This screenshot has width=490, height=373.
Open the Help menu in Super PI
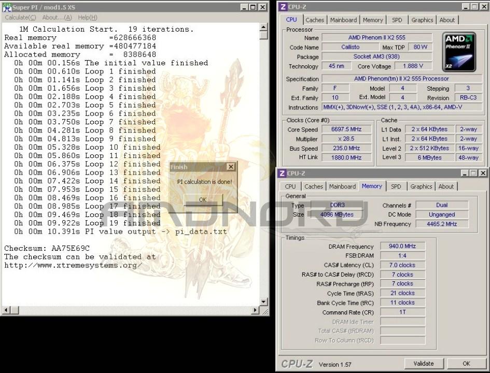point(88,18)
